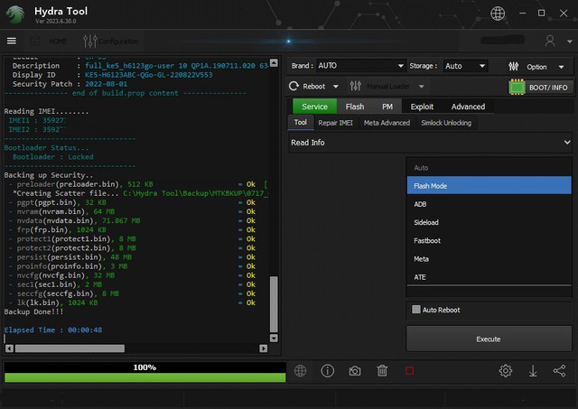Click the log horizontal scrollbar thumb
The width and height of the screenshot is (578, 409).
(x=70, y=349)
